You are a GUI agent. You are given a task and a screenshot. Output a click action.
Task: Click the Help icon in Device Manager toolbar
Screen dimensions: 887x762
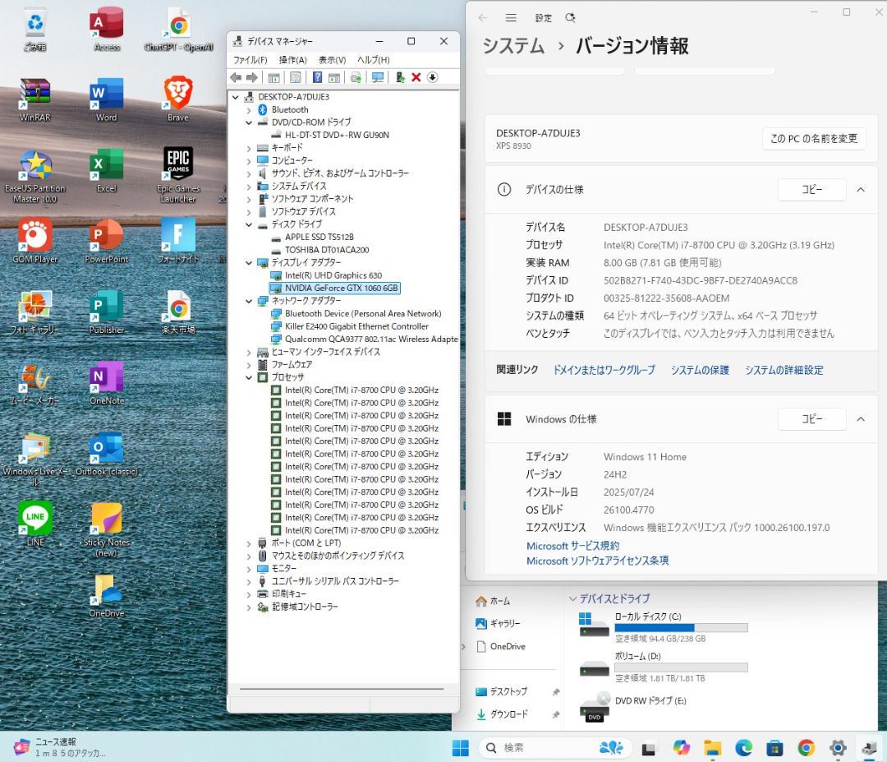point(319,77)
